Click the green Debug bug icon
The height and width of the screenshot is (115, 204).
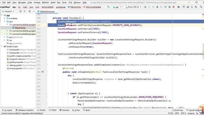[157, 7]
